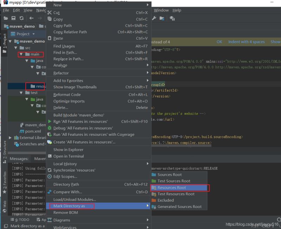281x229 pixels.
Task: Click the OK link in notification bar
Action: tap(219, 42)
